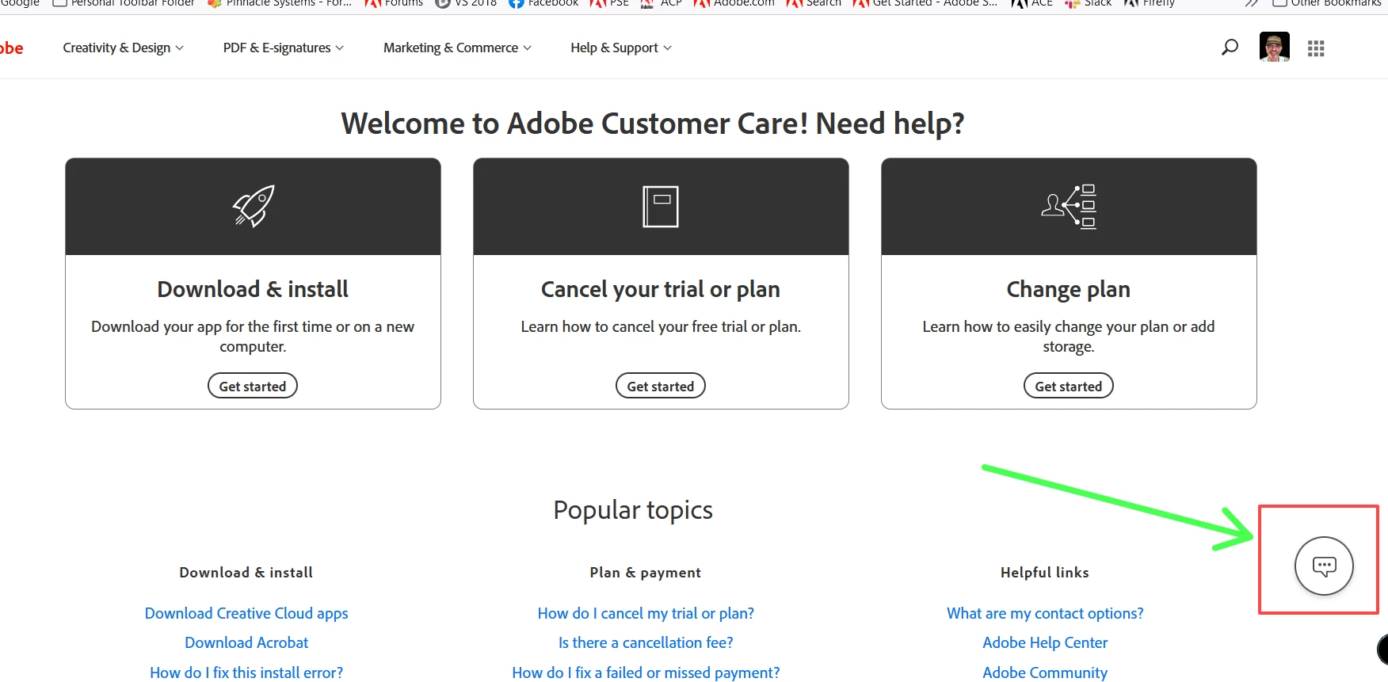
Task: Open the ACP bookmark
Action: tap(662, 3)
